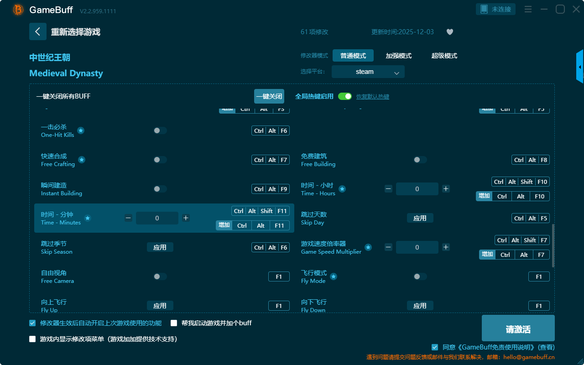The image size is (584, 365).
Task: Click the 恢复默认热键 link
Action: pyautogui.click(x=372, y=97)
